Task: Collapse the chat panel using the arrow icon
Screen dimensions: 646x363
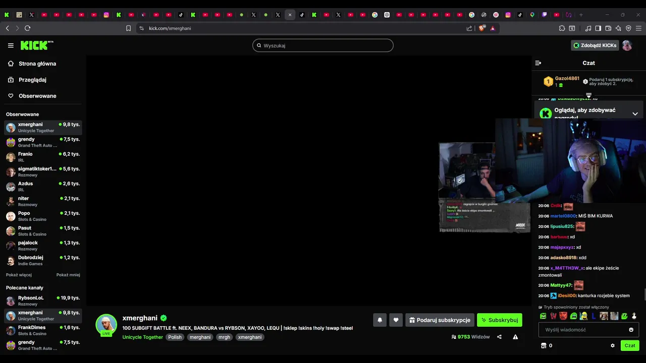Action: [538, 63]
